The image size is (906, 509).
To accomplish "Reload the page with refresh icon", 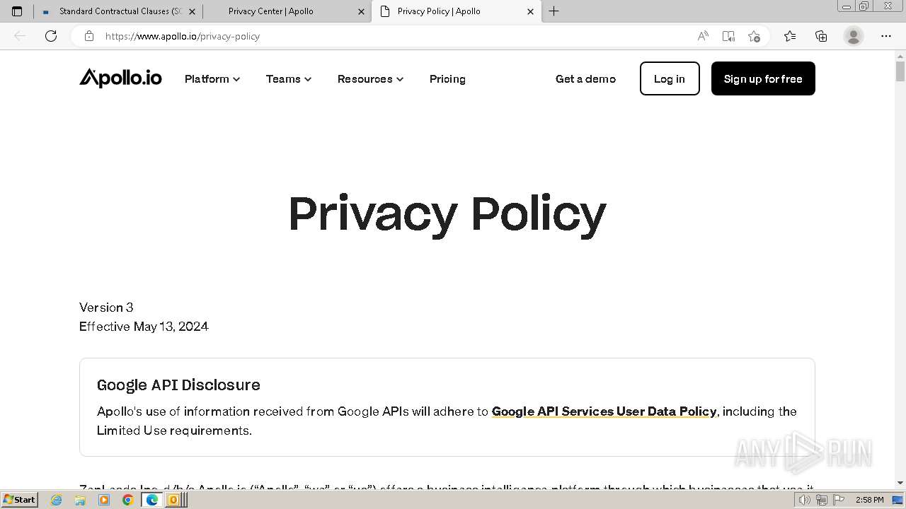I will [51, 36].
